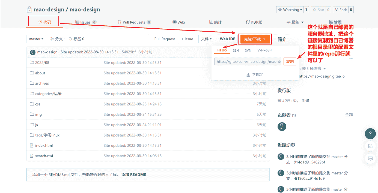
Task: Click the download ZIP icon
Action: (248, 75)
